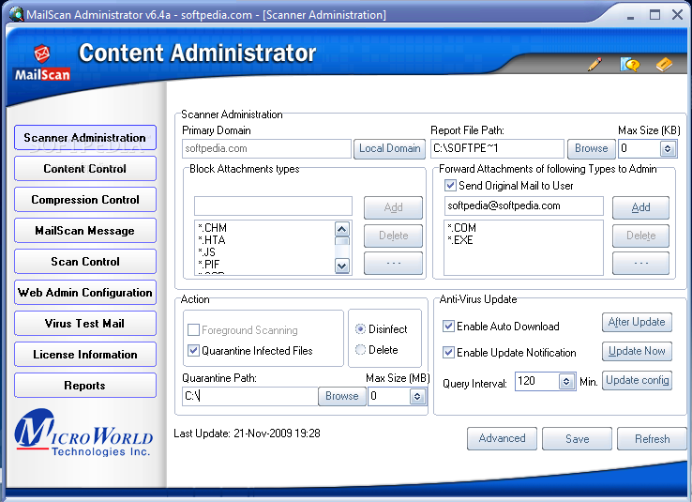The height and width of the screenshot is (502, 692).
Task: Click Delete in Block Attachments types
Action: click(393, 236)
